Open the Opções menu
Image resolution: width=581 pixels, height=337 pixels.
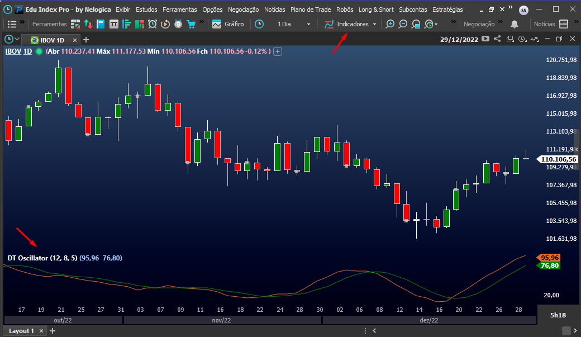pos(212,10)
